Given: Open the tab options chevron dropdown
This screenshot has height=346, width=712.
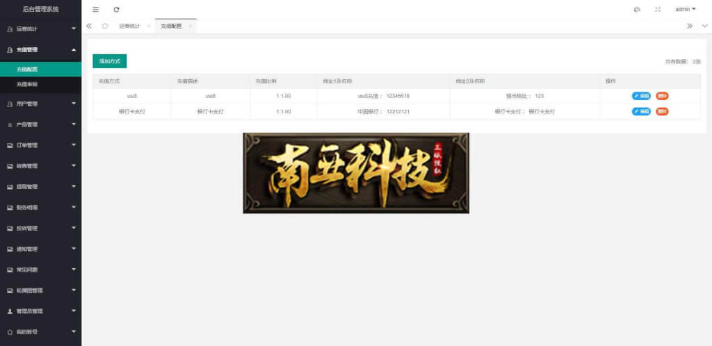Looking at the screenshot, I should coord(704,26).
